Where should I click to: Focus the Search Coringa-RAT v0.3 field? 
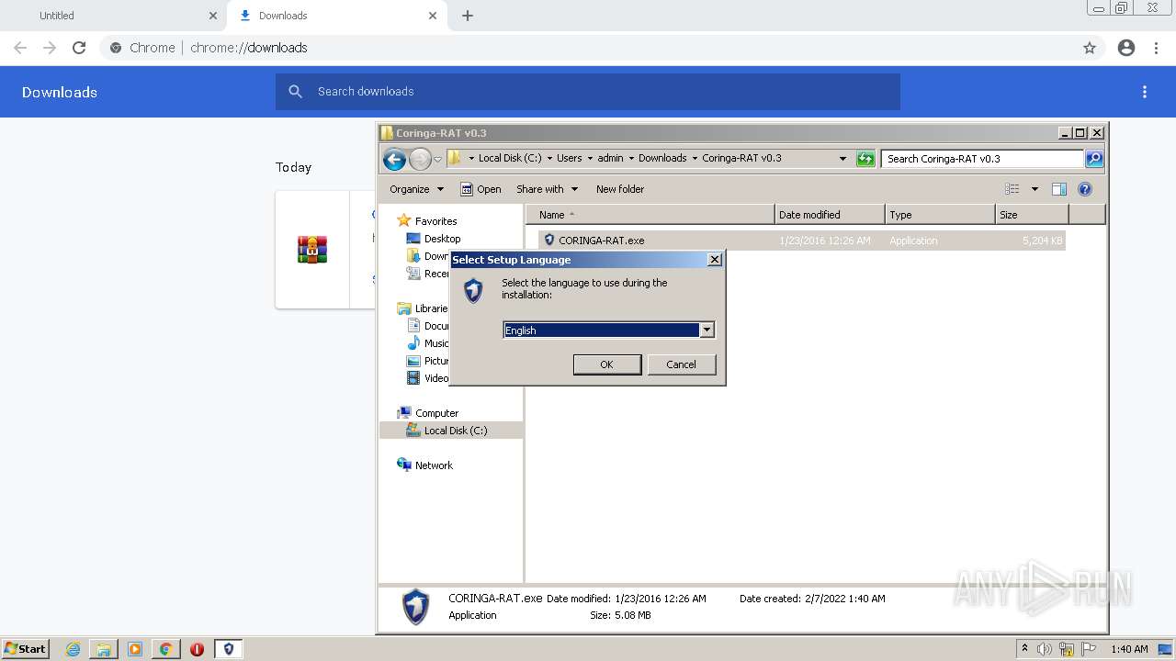coord(982,159)
